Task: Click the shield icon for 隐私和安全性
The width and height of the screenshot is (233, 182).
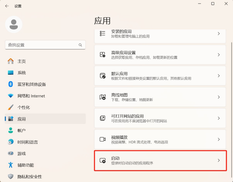Action: [10, 176]
